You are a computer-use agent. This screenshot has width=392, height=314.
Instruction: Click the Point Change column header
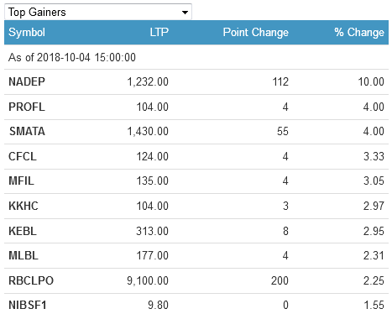(255, 32)
